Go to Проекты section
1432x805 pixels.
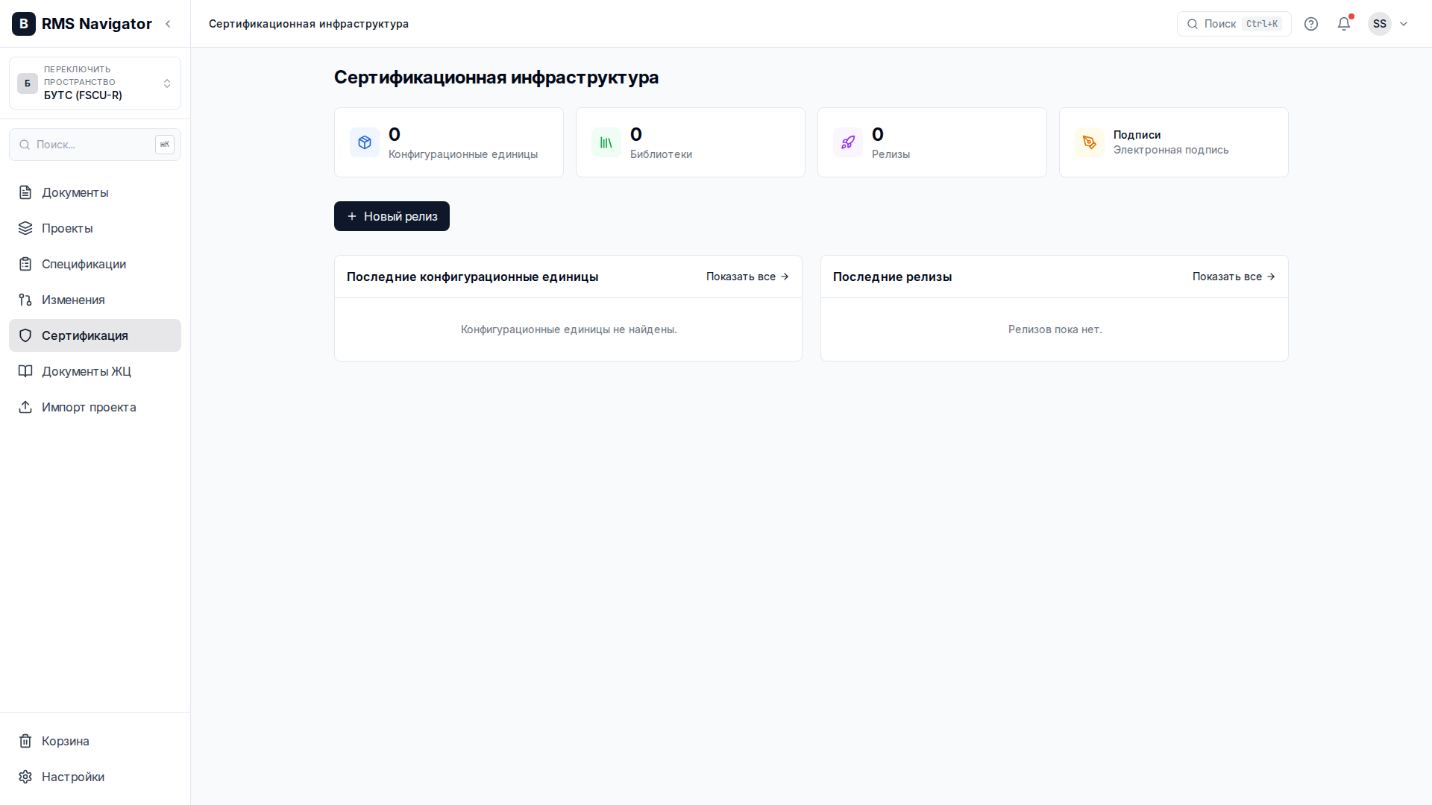95,228
